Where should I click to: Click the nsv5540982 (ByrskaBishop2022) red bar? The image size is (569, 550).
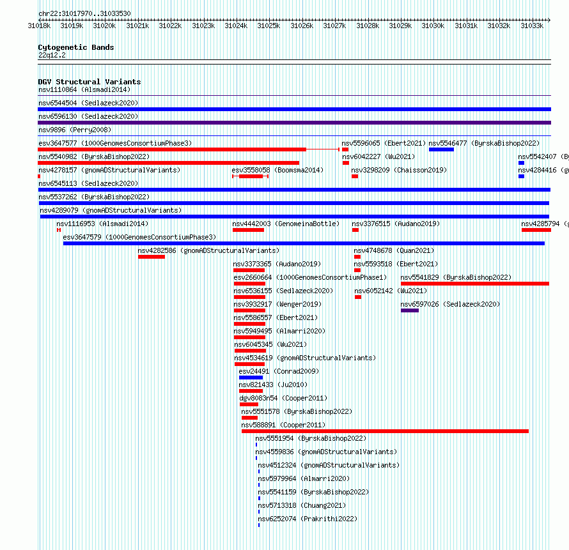[168, 163]
